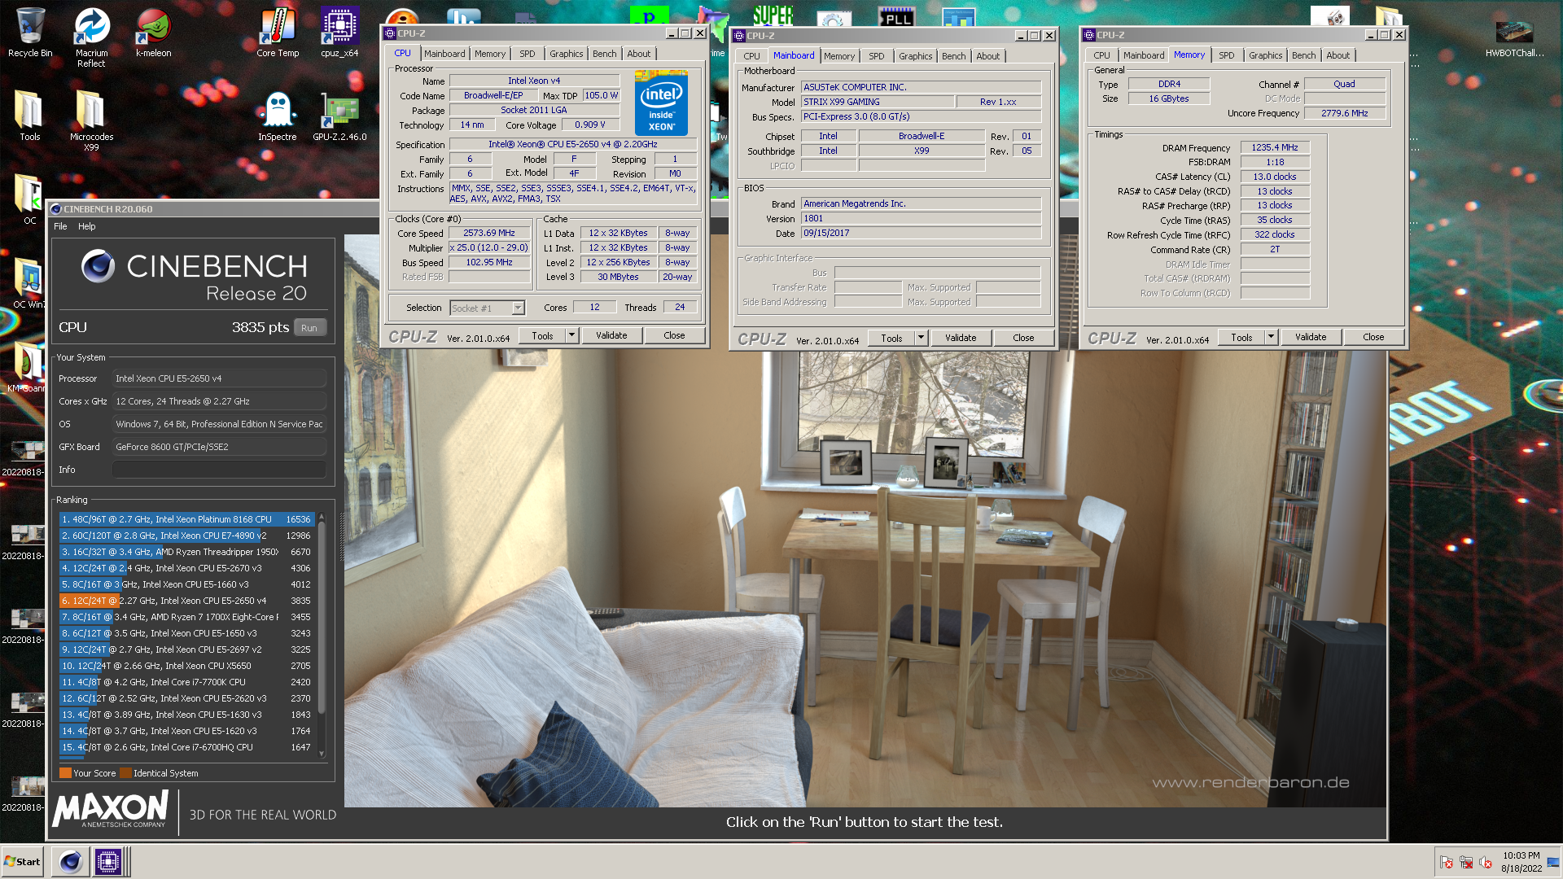Expand Tools dropdown arrow in CPU tab window
This screenshot has width=1563, height=879.
coord(571,335)
